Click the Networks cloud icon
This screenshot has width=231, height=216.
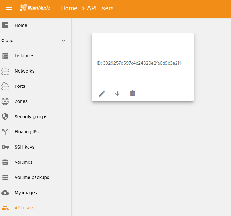click(x=5, y=71)
